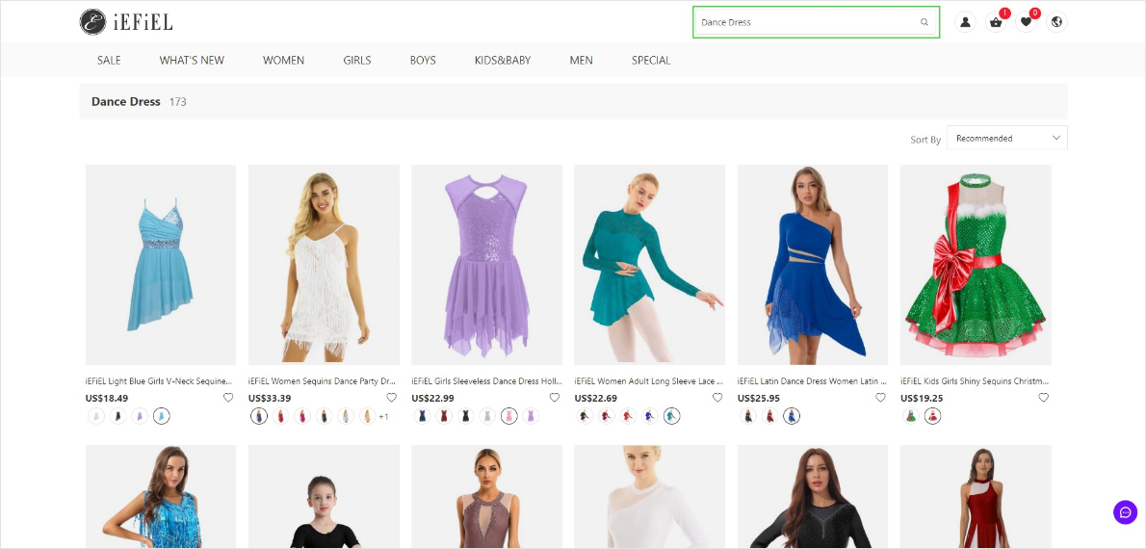
Task: Click the globe language icon
Action: (x=1056, y=22)
